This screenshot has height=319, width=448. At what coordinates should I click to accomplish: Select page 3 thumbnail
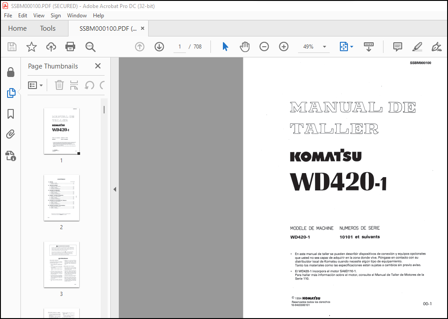pos(61,264)
